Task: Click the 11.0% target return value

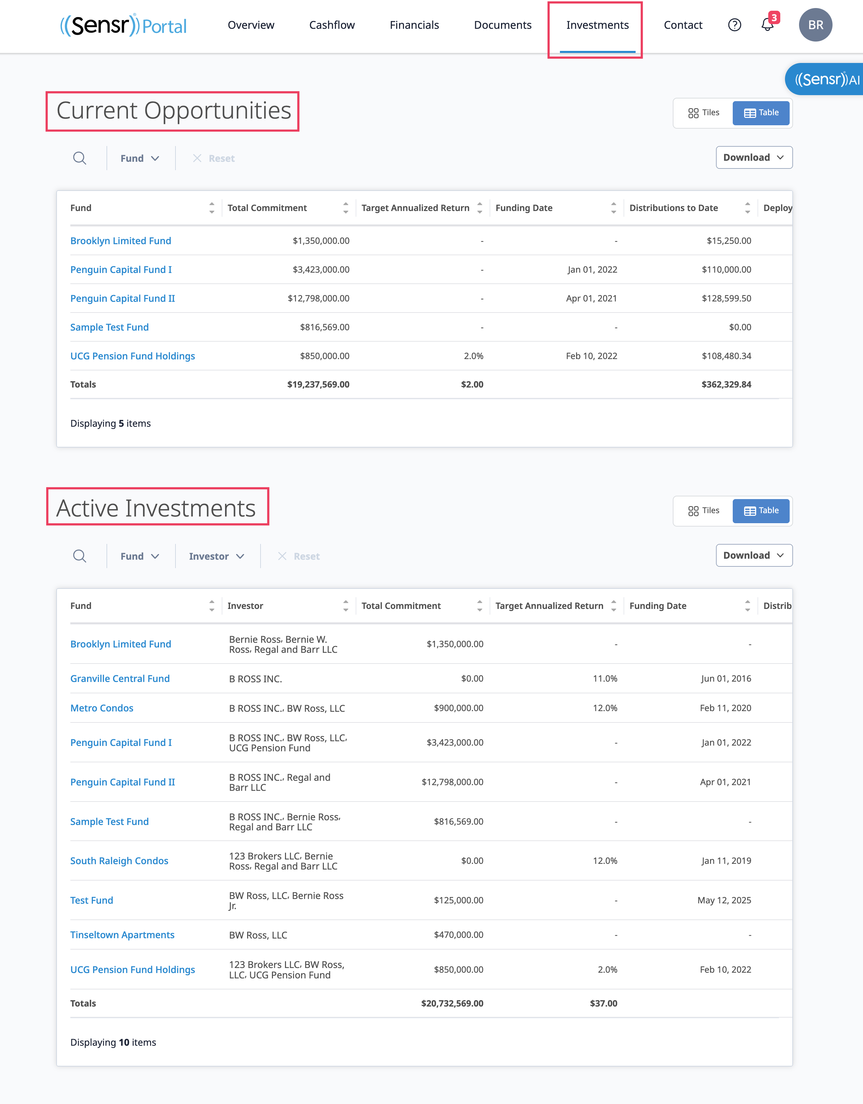Action: click(605, 678)
